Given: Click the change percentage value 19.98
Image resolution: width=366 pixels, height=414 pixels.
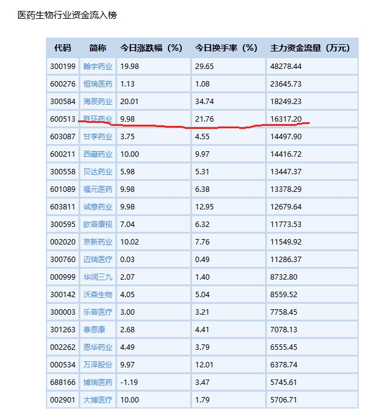Looking at the screenshot, I should pos(129,66).
